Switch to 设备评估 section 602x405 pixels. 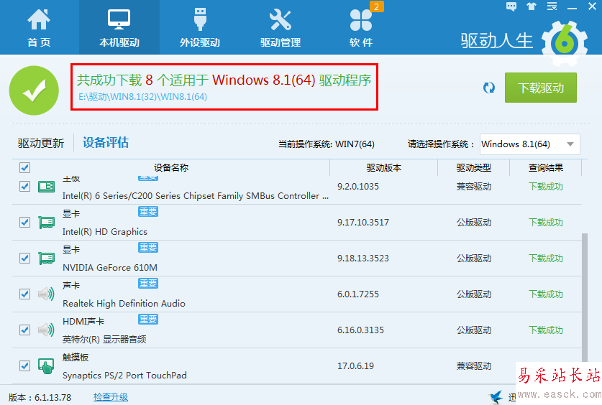106,142
